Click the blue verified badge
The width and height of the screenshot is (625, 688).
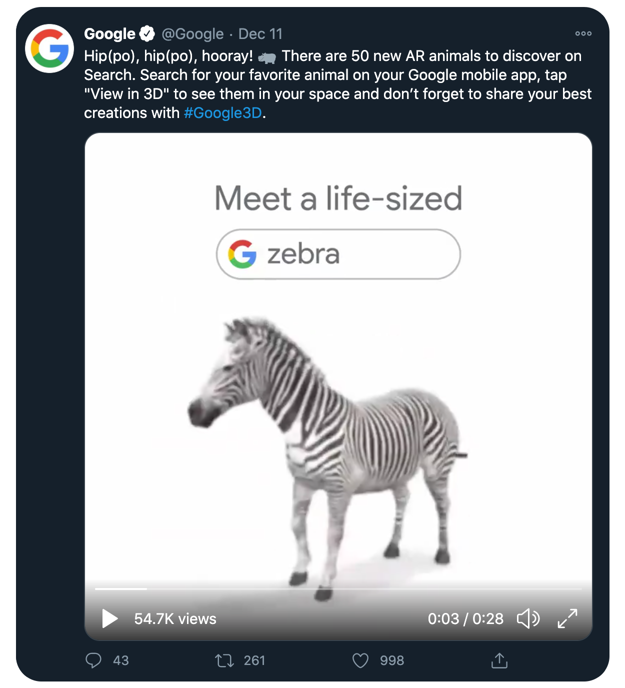(x=147, y=33)
